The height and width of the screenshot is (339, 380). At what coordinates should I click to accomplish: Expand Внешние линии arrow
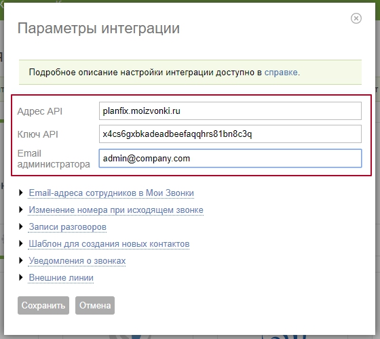[x=21, y=277]
